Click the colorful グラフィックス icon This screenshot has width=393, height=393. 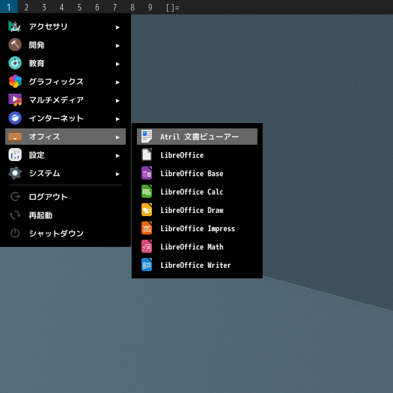point(15,81)
